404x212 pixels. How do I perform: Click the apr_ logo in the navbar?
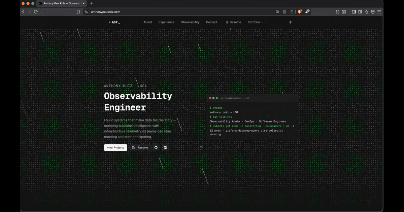tap(114, 22)
